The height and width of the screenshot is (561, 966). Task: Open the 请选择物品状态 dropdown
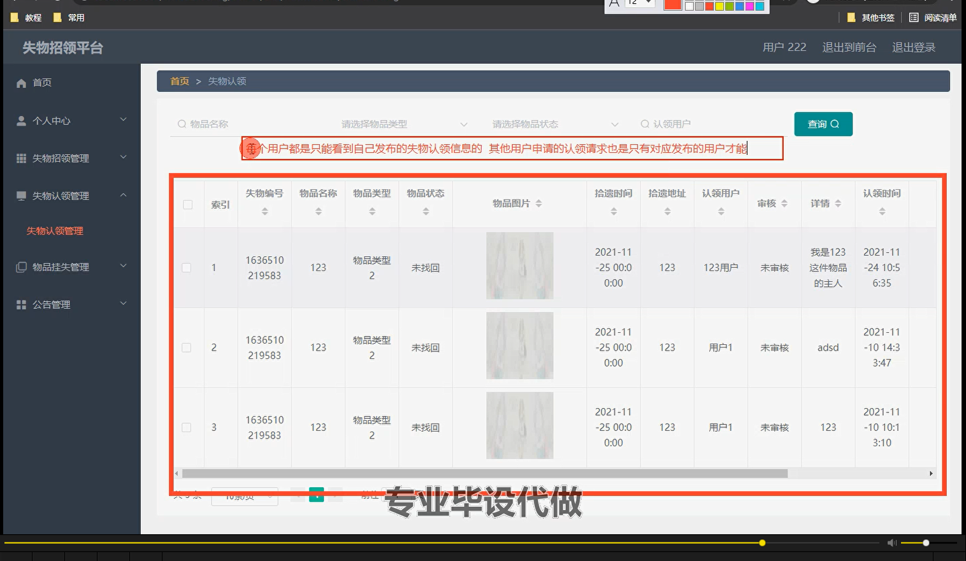pyautogui.click(x=555, y=124)
